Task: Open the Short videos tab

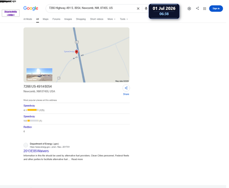Action: click(97, 19)
